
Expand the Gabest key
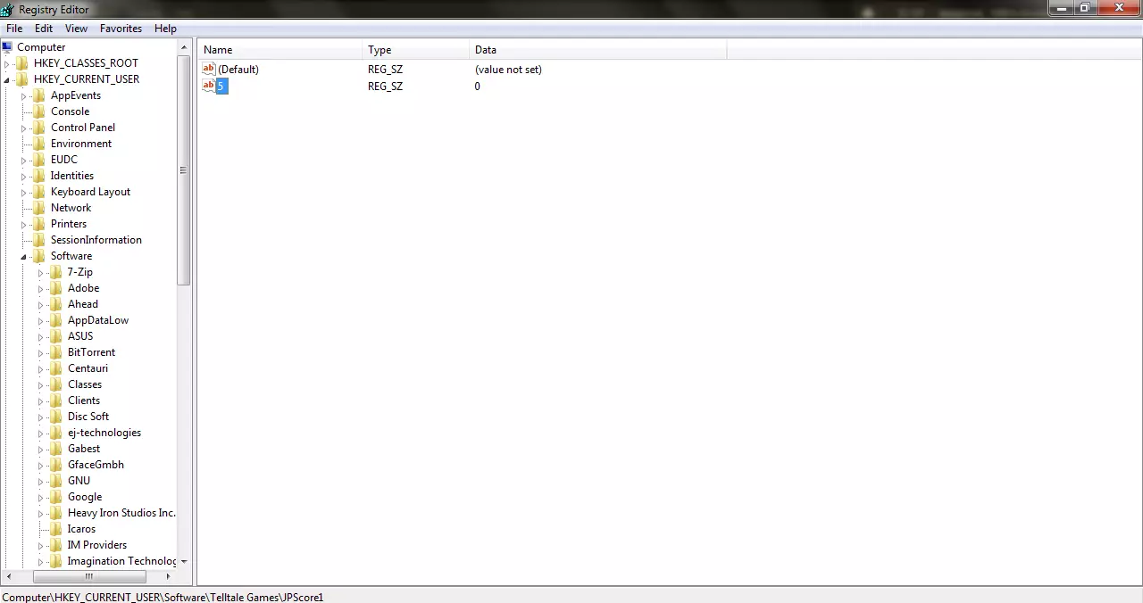click(41, 450)
